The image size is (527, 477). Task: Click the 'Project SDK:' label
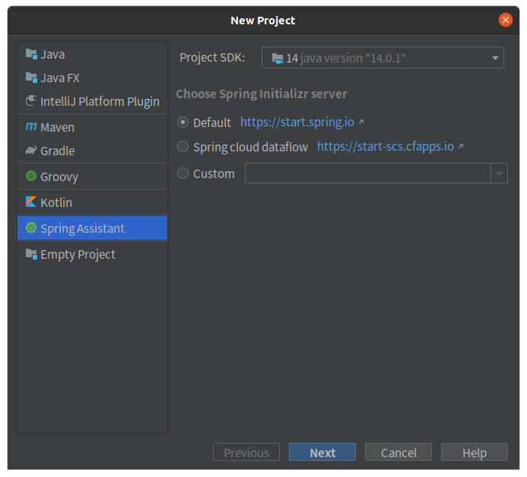click(212, 58)
